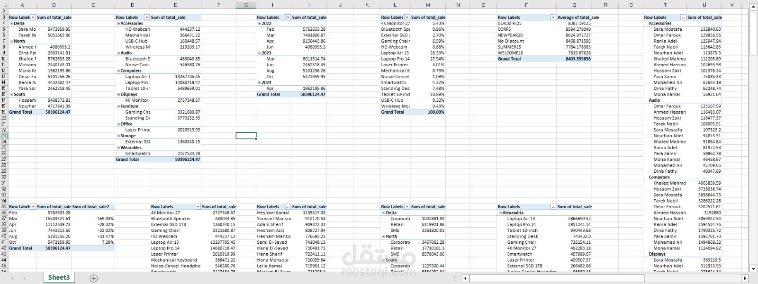Select the No Discount cell
The height and width of the screenshot is (284, 758).
527,41
